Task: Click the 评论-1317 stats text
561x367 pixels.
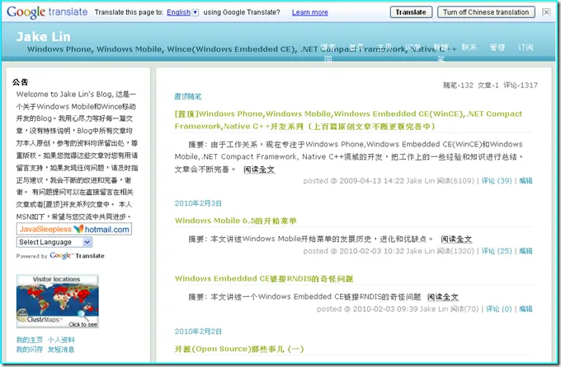Action: click(x=521, y=85)
